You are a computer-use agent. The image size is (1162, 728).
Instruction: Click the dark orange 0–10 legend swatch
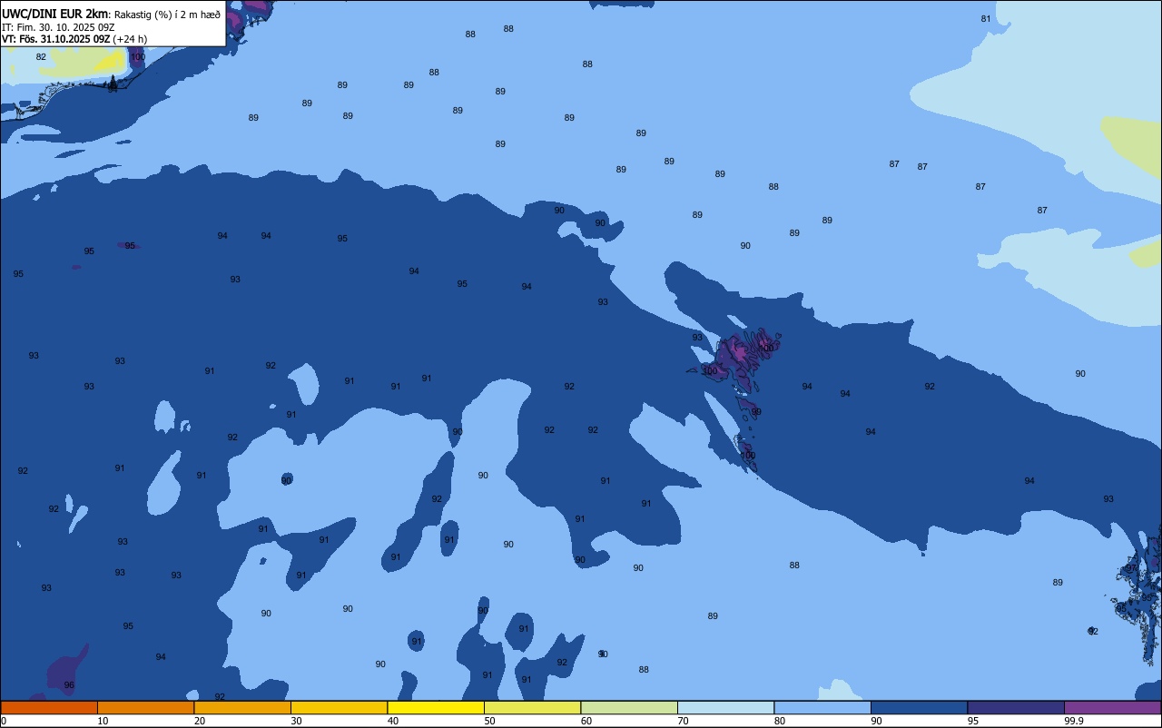coord(49,707)
